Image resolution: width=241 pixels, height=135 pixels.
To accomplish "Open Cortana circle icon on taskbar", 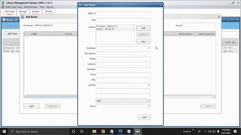I will pyautogui.click(x=73, y=132).
